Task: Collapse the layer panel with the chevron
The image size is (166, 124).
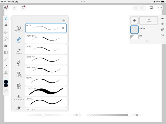Action: click(x=147, y=41)
